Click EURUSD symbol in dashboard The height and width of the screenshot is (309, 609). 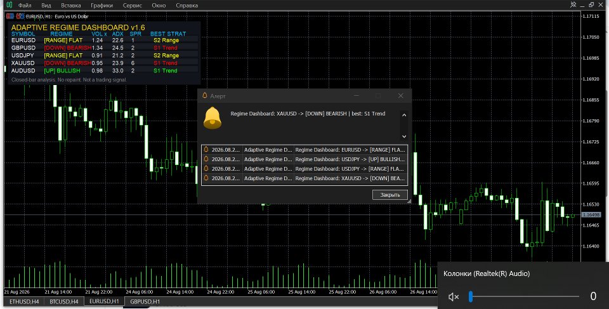[23, 40]
